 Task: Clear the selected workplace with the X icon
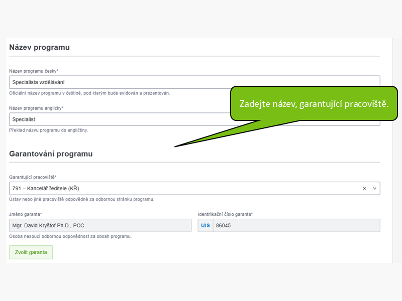point(364,189)
